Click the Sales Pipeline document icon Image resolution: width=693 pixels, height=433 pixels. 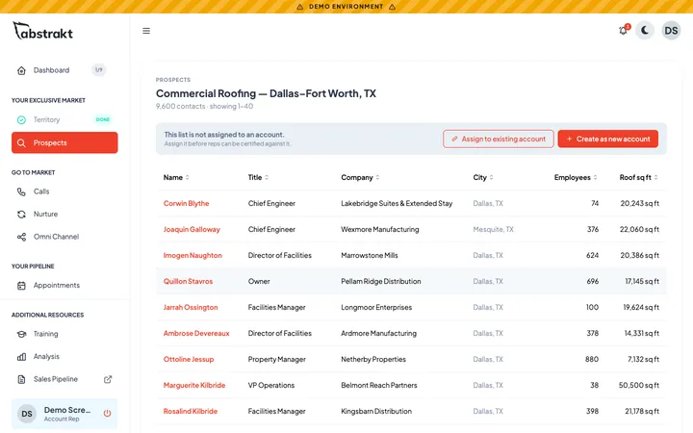[x=21, y=379]
